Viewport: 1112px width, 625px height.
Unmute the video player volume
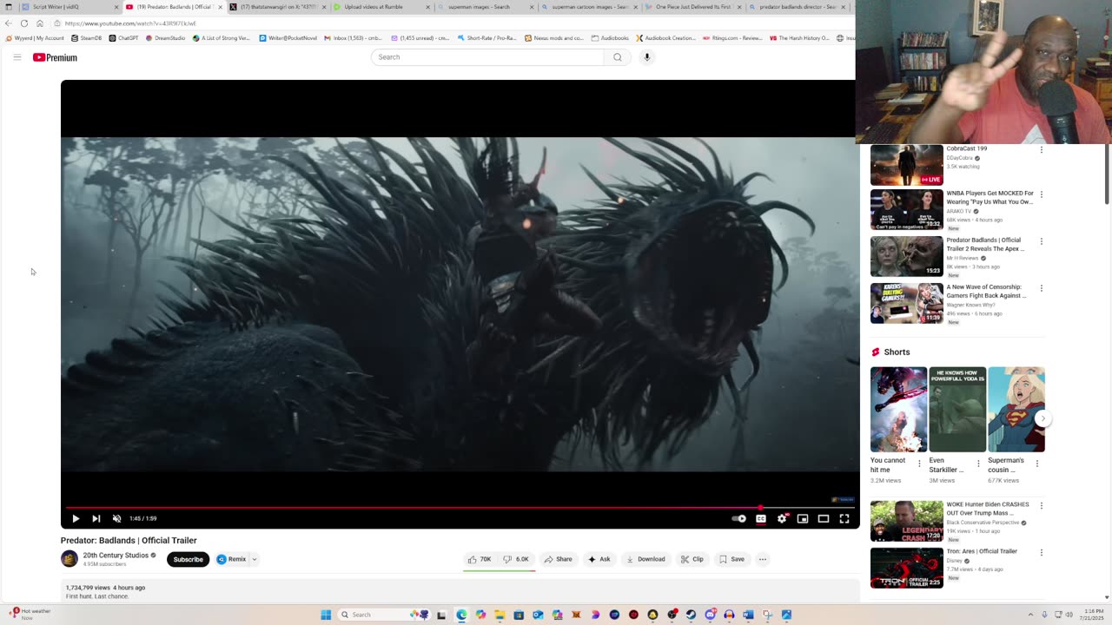117,518
